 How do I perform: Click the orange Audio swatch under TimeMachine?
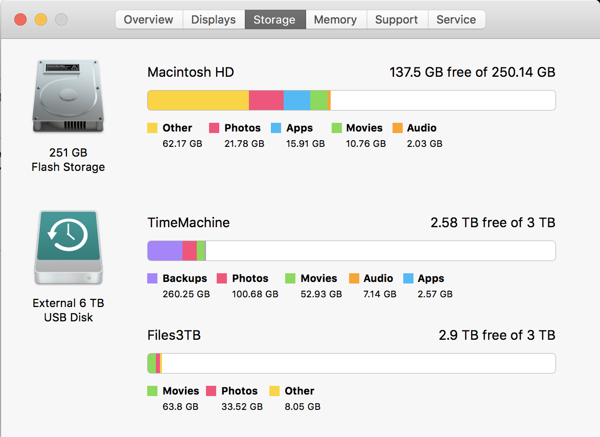tap(354, 278)
